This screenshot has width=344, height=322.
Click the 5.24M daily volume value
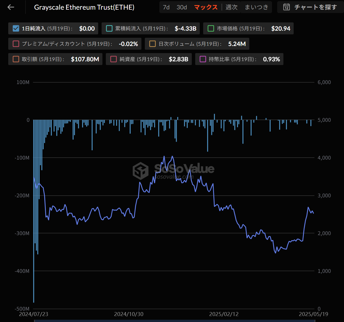237,44
